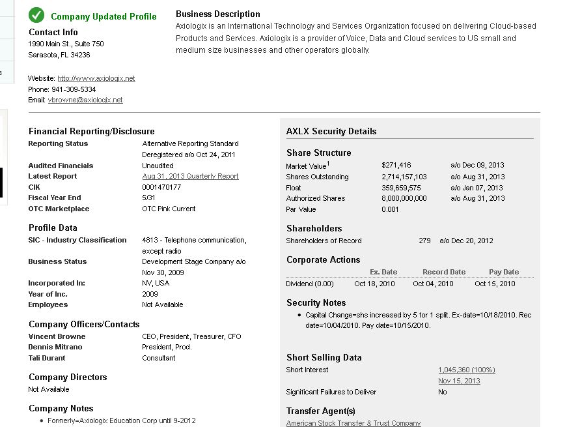567x427 pixels.
Task: Click the green Company Updated Profile checkmark
Action: (x=36, y=16)
